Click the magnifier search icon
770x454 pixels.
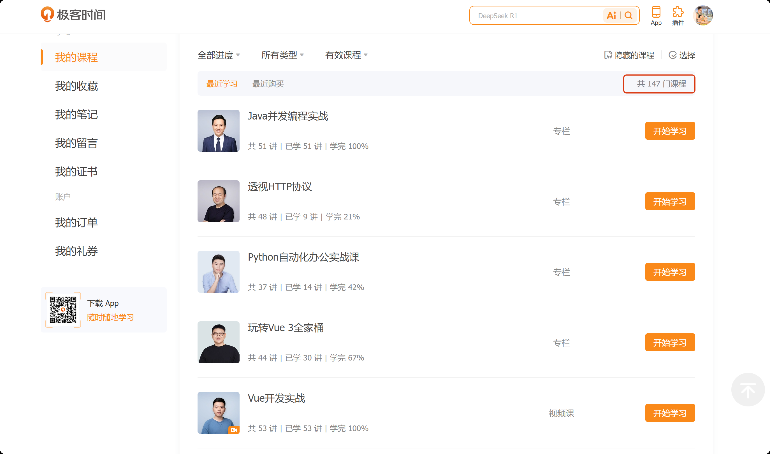(628, 16)
